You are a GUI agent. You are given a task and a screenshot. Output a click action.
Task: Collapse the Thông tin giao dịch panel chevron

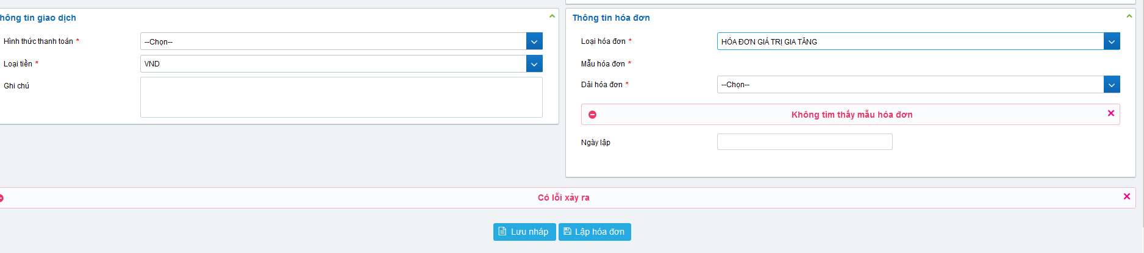[x=552, y=16]
